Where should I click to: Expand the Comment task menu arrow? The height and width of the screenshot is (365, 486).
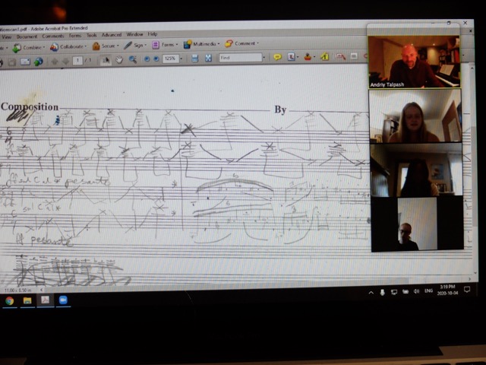click(x=257, y=43)
